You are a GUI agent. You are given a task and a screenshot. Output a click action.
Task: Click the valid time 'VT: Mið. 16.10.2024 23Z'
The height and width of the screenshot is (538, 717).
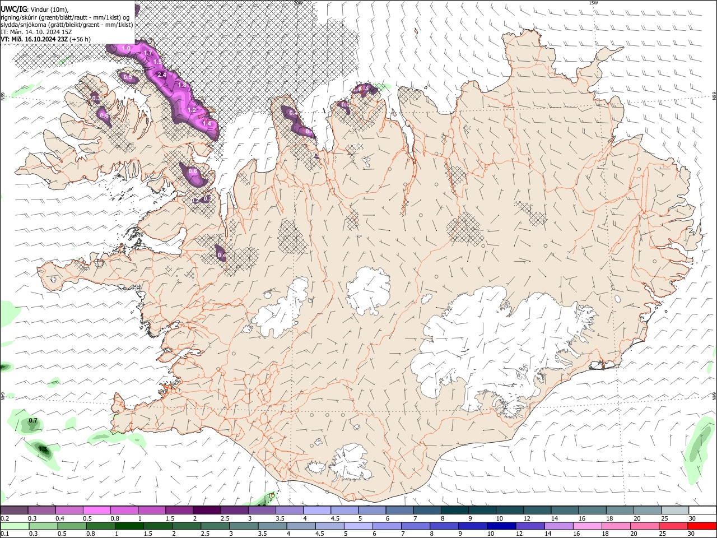[x=34, y=39]
